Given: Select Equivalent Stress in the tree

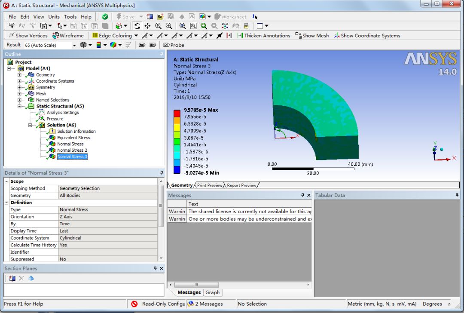Looking at the screenshot, I should pyautogui.click(x=74, y=138).
